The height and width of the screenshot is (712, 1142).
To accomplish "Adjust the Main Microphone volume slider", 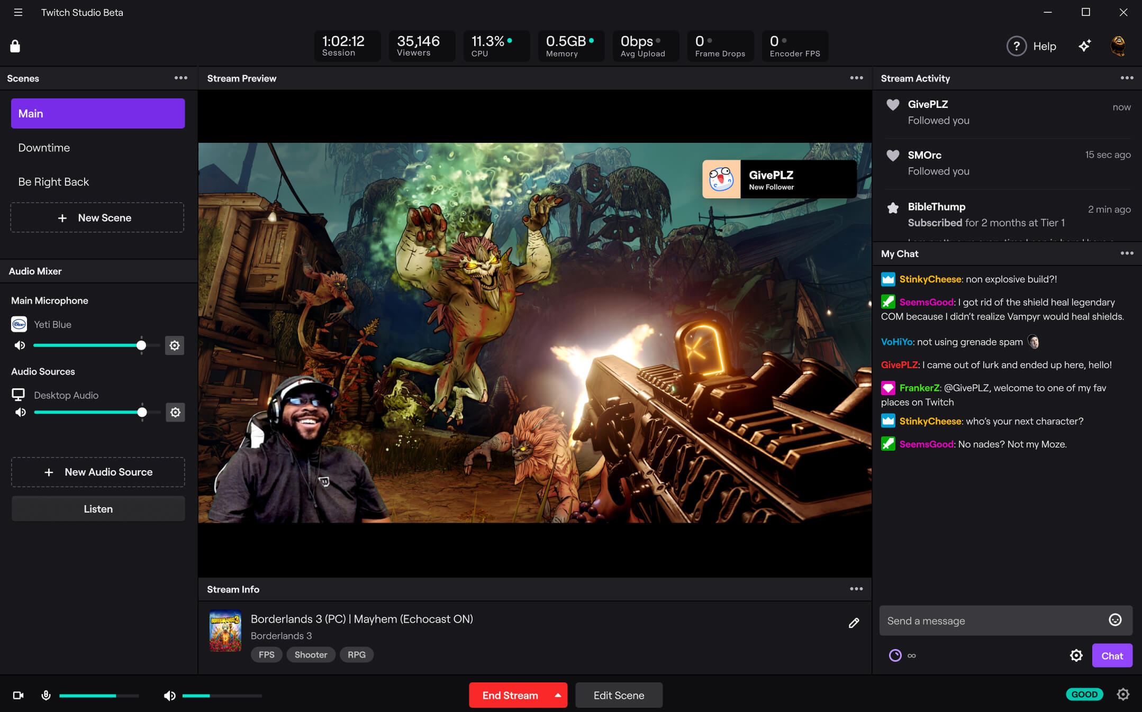I will click(x=140, y=344).
